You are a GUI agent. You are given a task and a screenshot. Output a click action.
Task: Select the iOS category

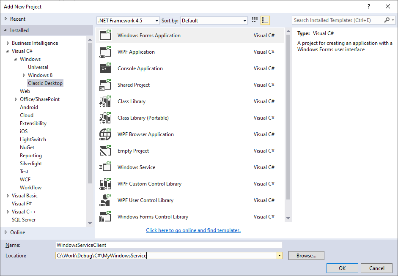coord(24,131)
